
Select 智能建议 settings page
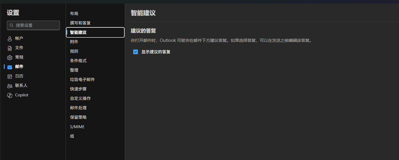tap(95, 32)
